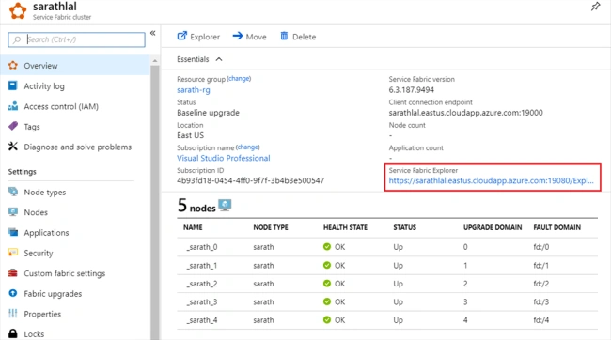
Task: Select the _sarath_2 node name
Action: pos(202,284)
